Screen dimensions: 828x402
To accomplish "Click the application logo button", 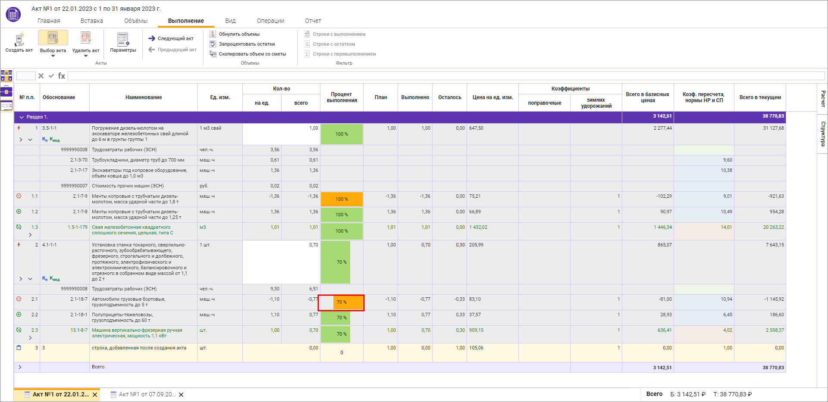I will pos(13,14).
